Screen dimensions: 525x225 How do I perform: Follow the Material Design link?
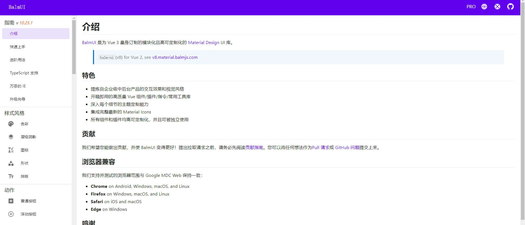tap(203, 43)
